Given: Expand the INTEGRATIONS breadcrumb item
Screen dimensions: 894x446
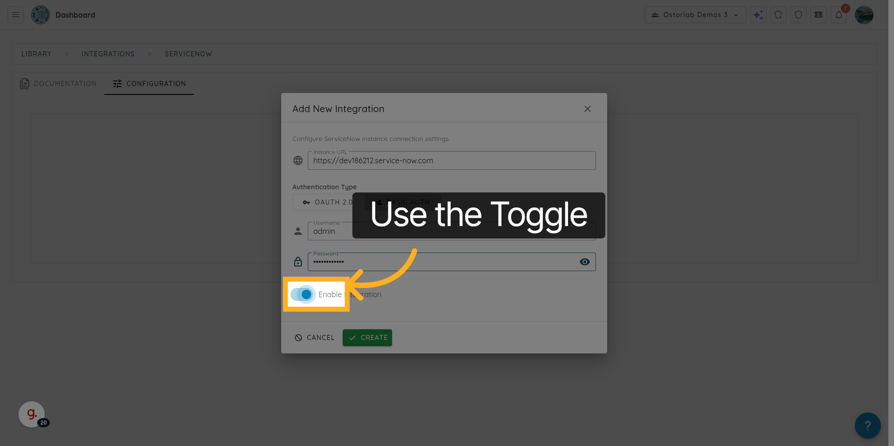Looking at the screenshot, I should pos(108,53).
